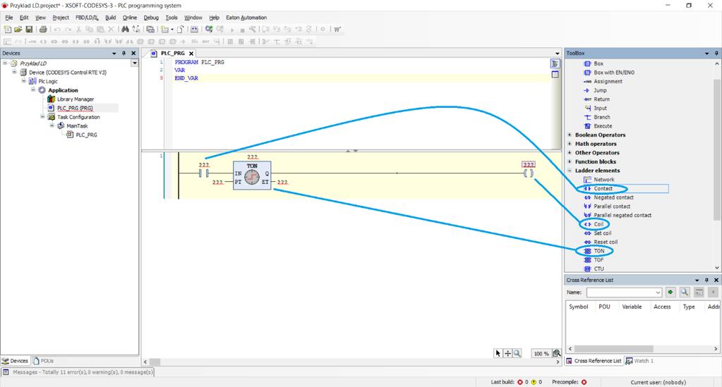The width and height of the screenshot is (722, 387).
Task: Select the Network ladder element
Action: [x=599, y=180]
